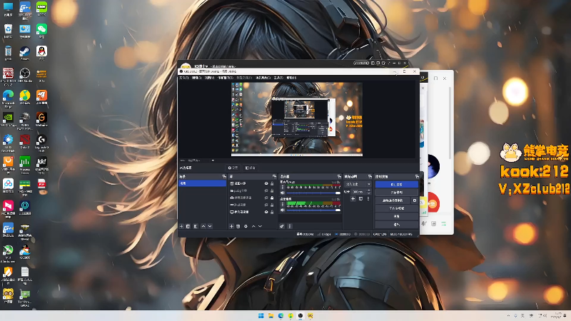The height and width of the screenshot is (321, 571).
Task: Open the Audio Mixer three-dot options menu
Action: click(290, 226)
